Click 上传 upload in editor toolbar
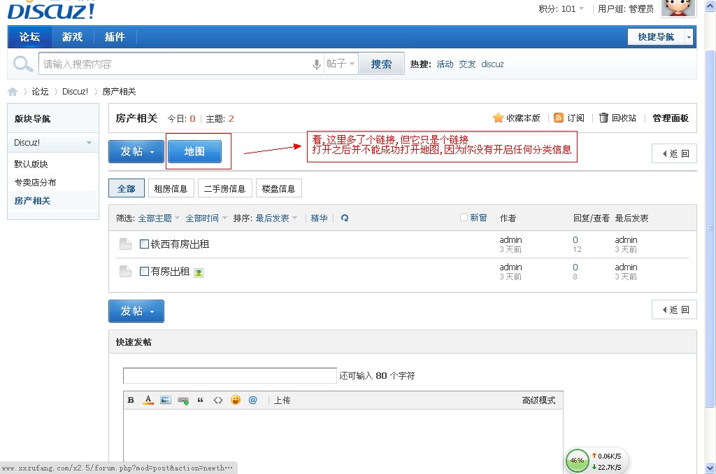Image resolution: width=716 pixels, height=474 pixels. click(282, 400)
